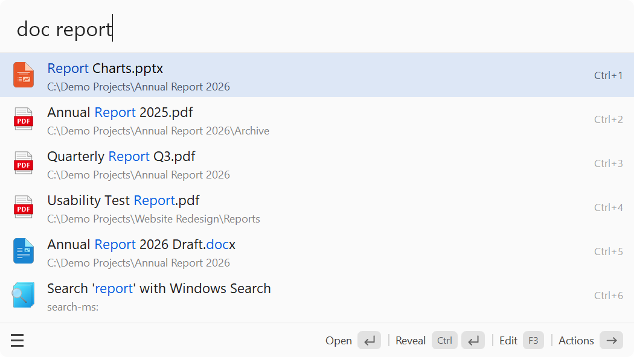Focus the search field containing 'doc report'
This screenshot has width=634, height=357.
pyautogui.click(x=317, y=29)
